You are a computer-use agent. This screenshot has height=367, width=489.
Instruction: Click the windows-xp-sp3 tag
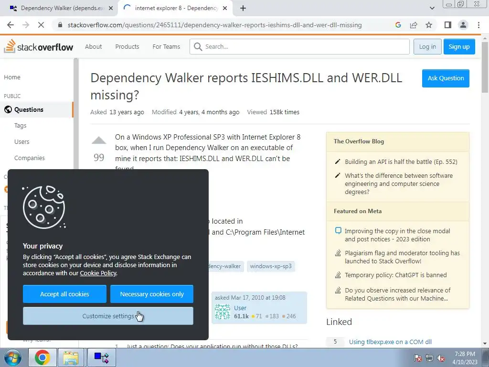coord(271,266)
